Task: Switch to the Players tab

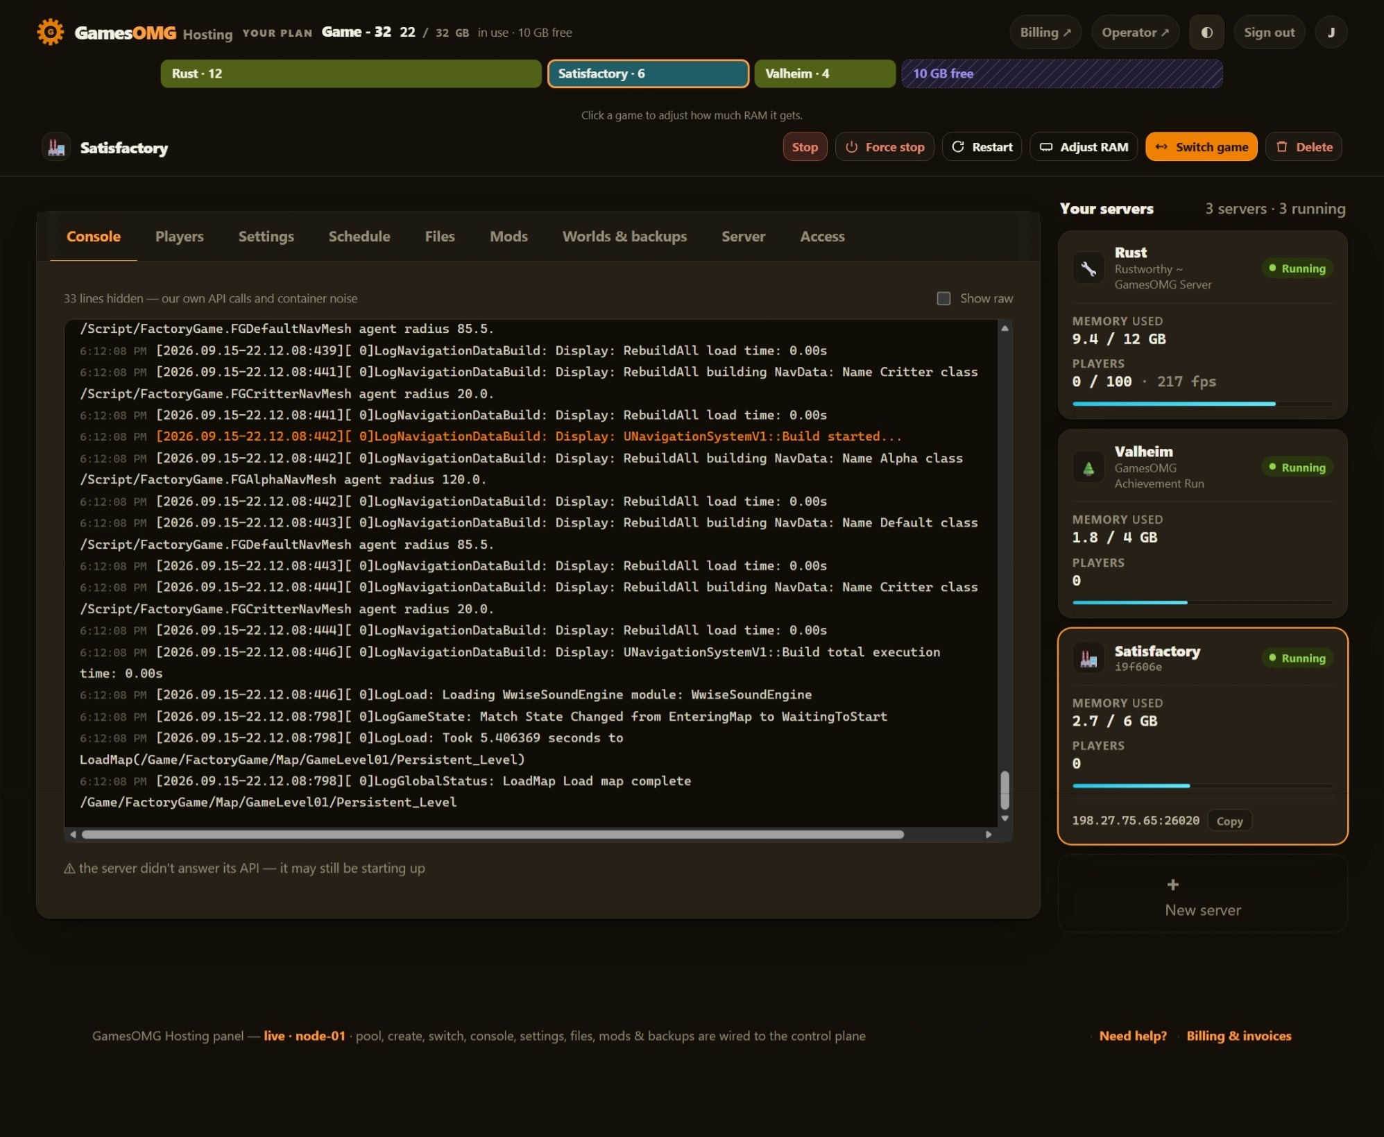Action: pos(180,237)
